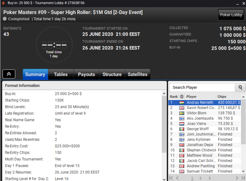
Task: Click flag next to Jacob Carl Schi...
Action: 182,161
